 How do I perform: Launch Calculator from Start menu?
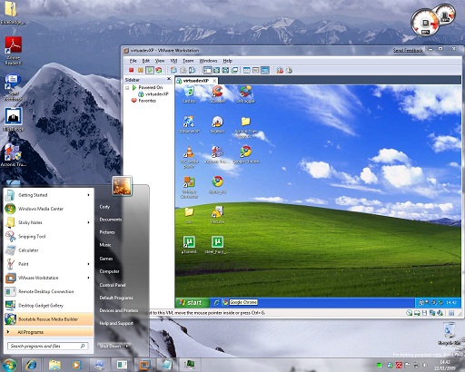[x=49, y=250]
